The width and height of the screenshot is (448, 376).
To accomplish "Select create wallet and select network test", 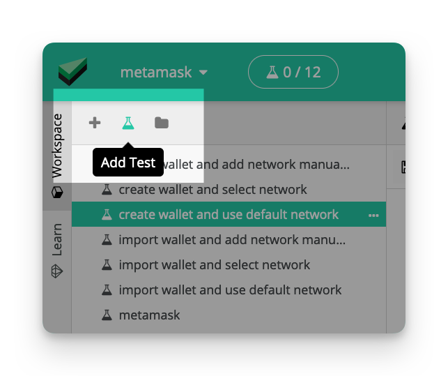I will click(x=229, y=190).
